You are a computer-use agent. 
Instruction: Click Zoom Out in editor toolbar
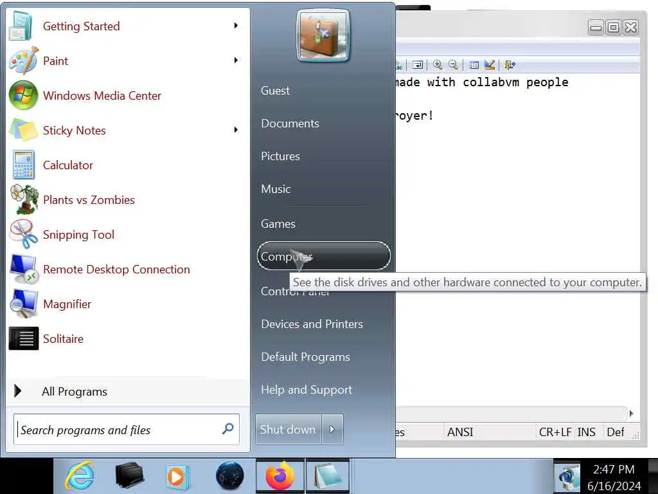(x=453, y=65)
